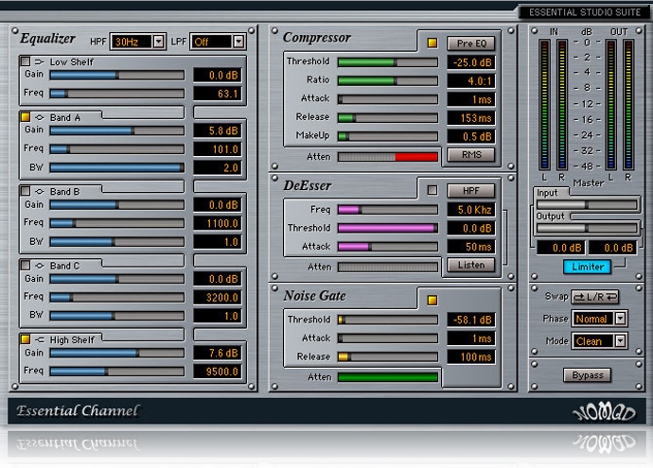The image size is (653, 468).
Task: Click the Swap L/R channels button
Action: point(598,297)
